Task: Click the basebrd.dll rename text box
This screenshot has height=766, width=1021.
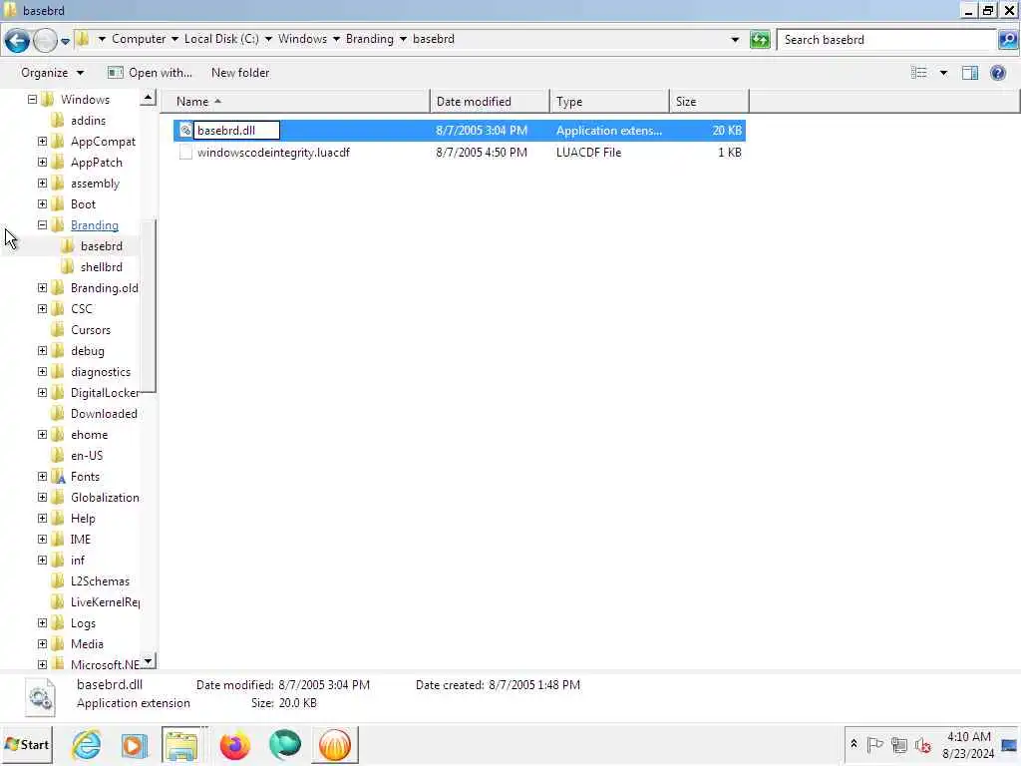Action: pyautogui.click(x=236, y=131)
